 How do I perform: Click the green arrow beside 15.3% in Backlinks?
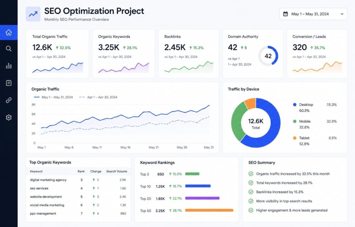[191, 48]
